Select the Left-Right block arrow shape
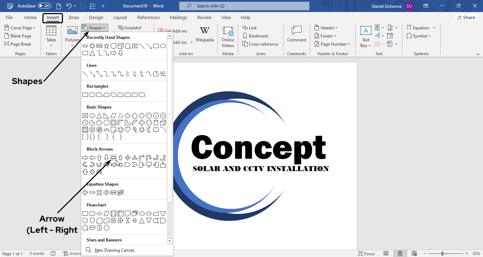The height and width of the screenshot is (257, 483). 114,158
